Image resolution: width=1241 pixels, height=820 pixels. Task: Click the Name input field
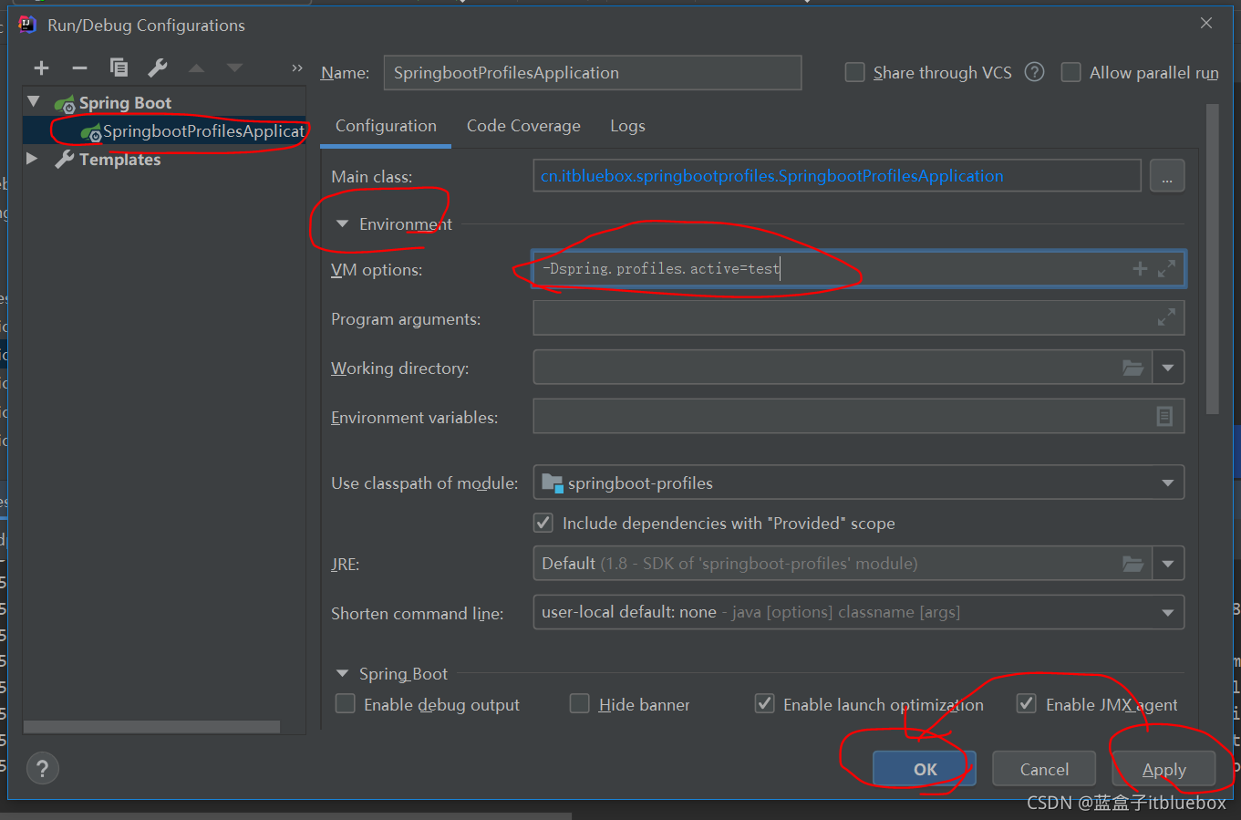(593, 72)
